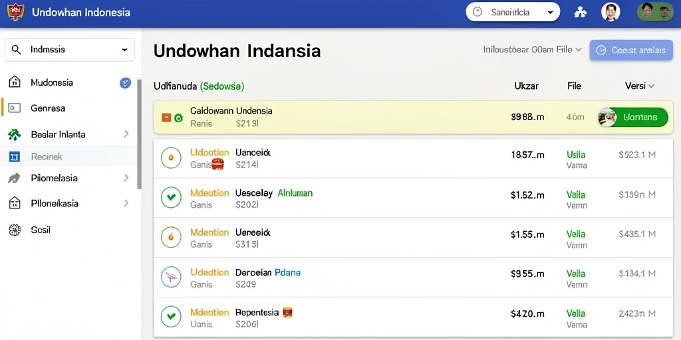Click the sidebar vertical scrollbar
The width and height of the screenshot is (681, 340).
click(139, 134)
